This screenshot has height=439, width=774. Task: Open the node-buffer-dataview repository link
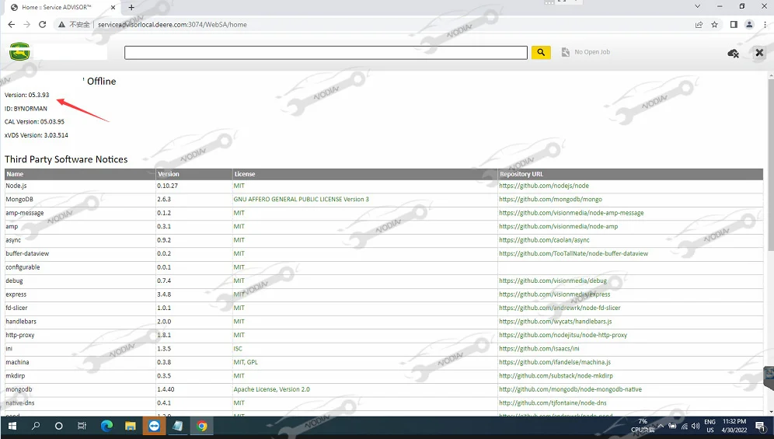(573, 253)
